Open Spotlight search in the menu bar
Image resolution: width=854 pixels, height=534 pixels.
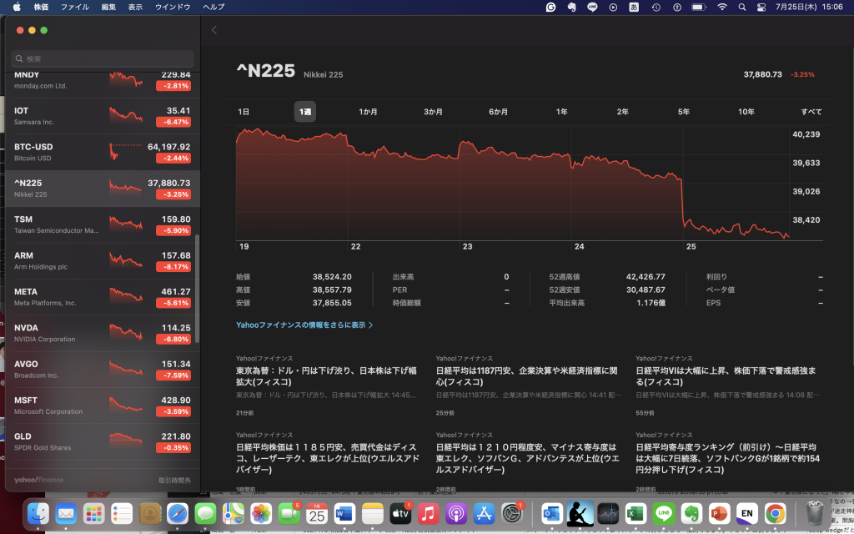(741, 7)
